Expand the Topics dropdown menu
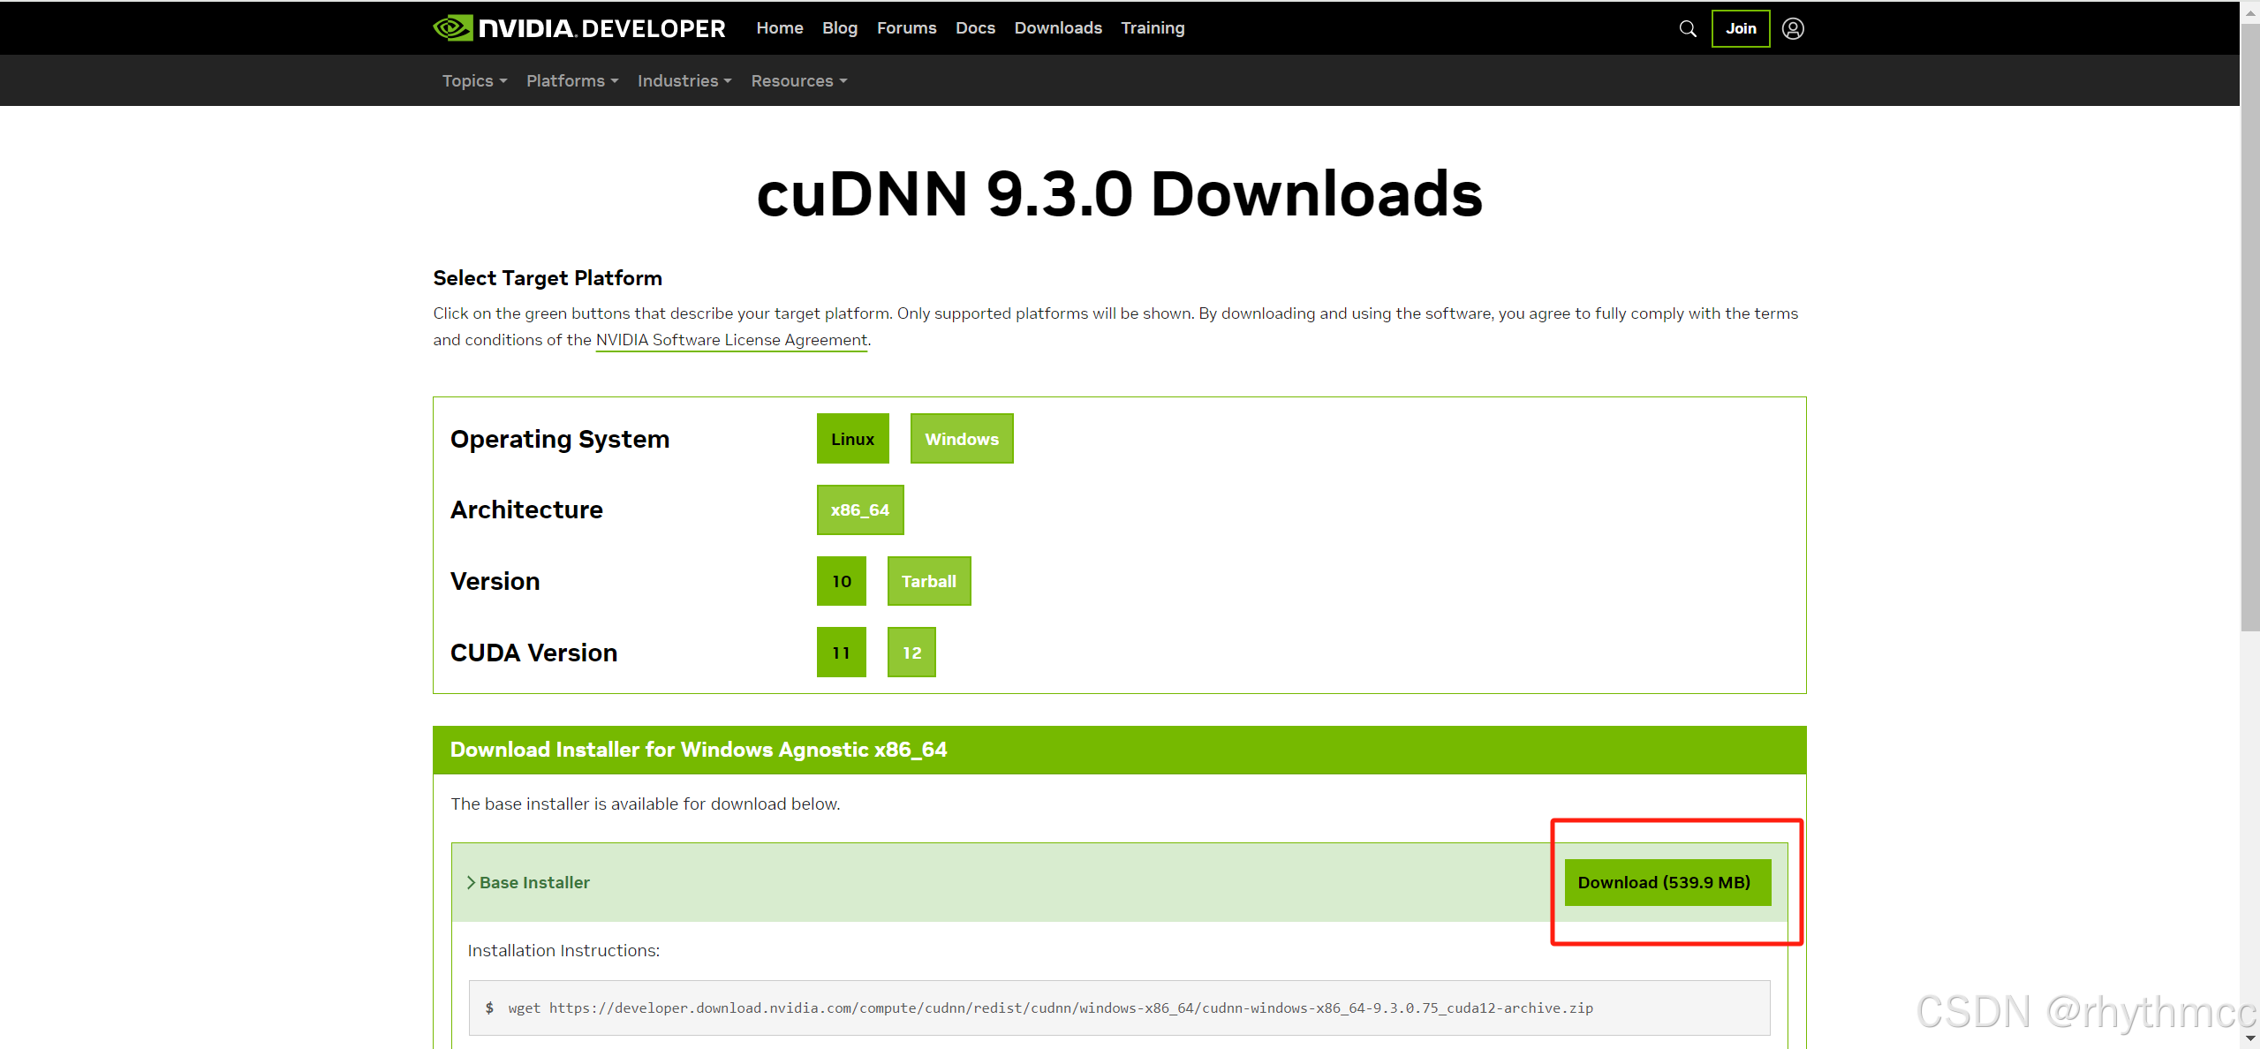2260x1049 pixels. (474, 80)
